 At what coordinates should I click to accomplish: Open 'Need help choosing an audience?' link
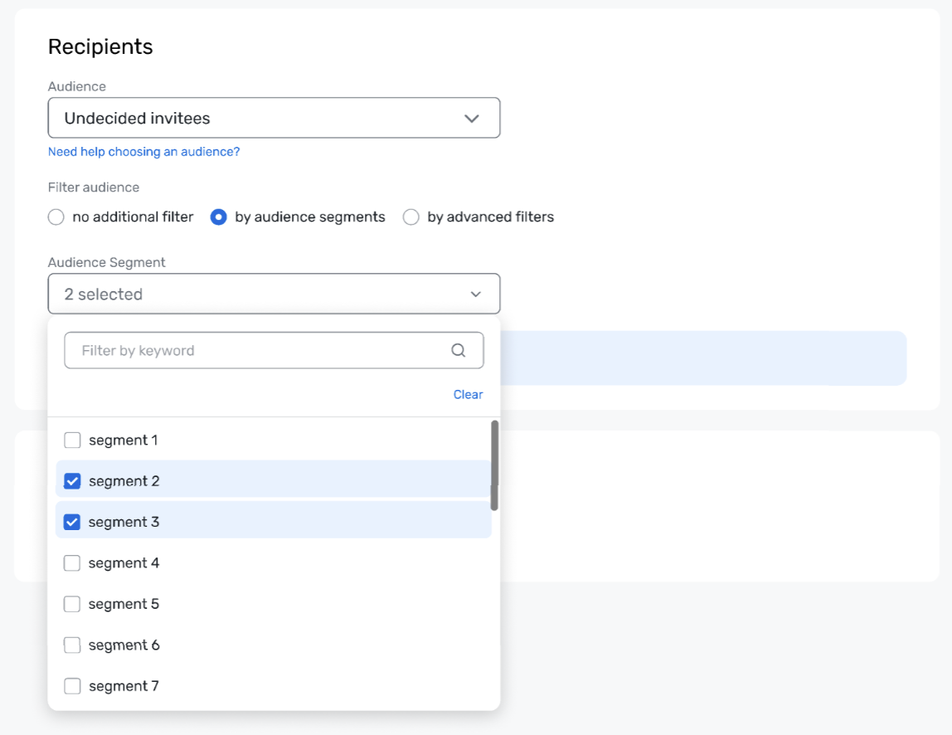pyautogui.click(x=144, y=152)
